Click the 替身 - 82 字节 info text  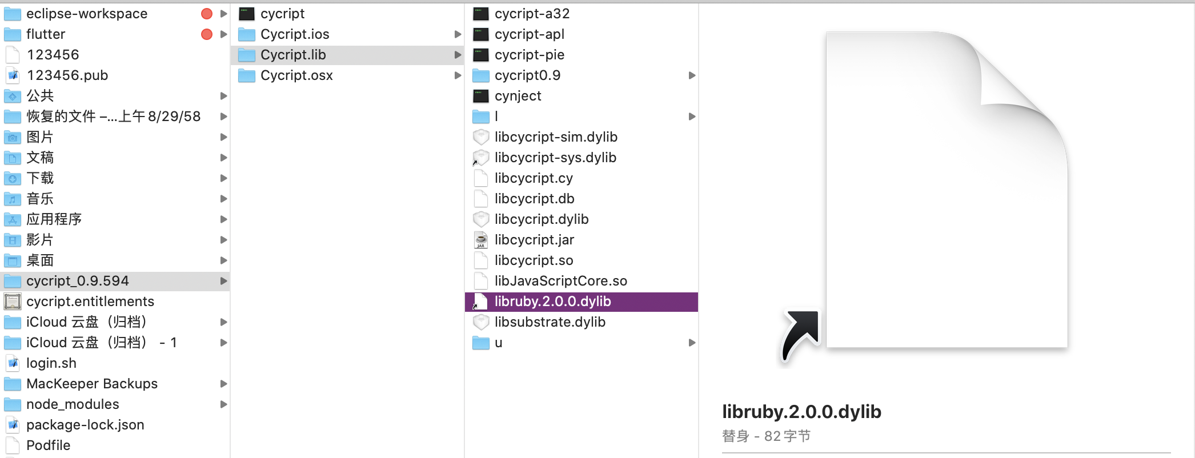(766, 436)
